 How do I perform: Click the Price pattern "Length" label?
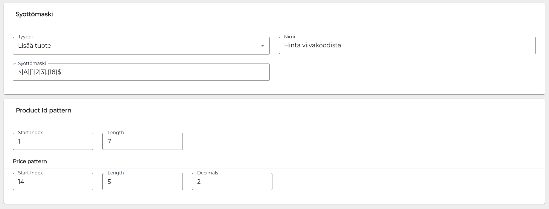pos(116,173)
